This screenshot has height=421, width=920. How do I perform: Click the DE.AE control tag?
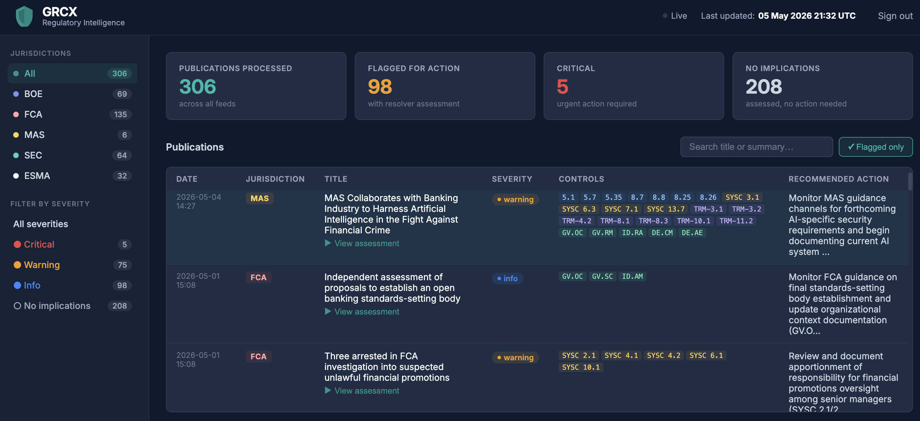coord(692,233)
